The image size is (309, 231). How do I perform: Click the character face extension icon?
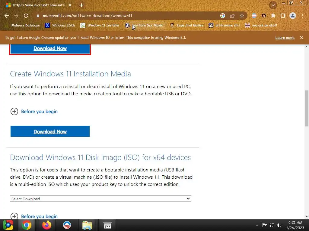coord(264,16)
